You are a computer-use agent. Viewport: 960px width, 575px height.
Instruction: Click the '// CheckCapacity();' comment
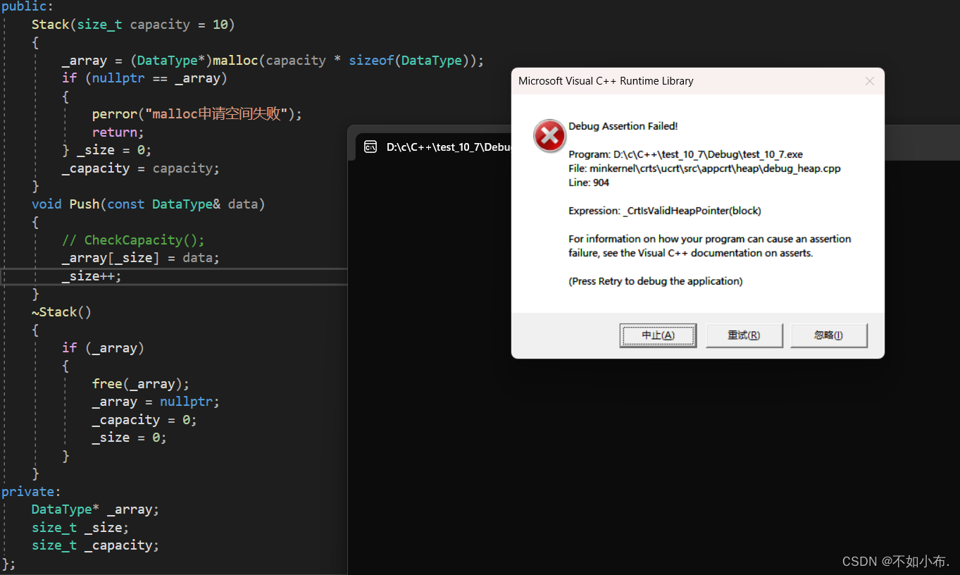coord(133,240)
